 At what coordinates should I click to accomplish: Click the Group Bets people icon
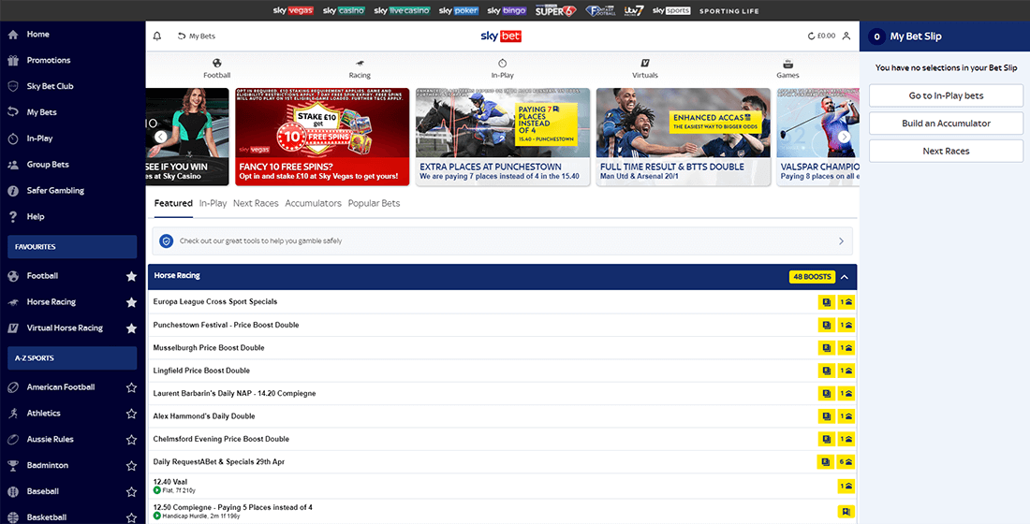[13, 165]
